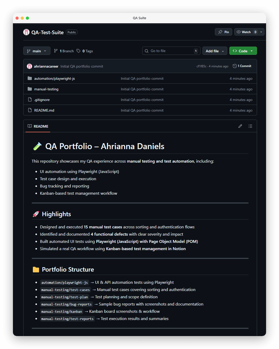View the Initial QA portfolio commit message
Viewport: 279px width, 349px height.
pos(82,66)
